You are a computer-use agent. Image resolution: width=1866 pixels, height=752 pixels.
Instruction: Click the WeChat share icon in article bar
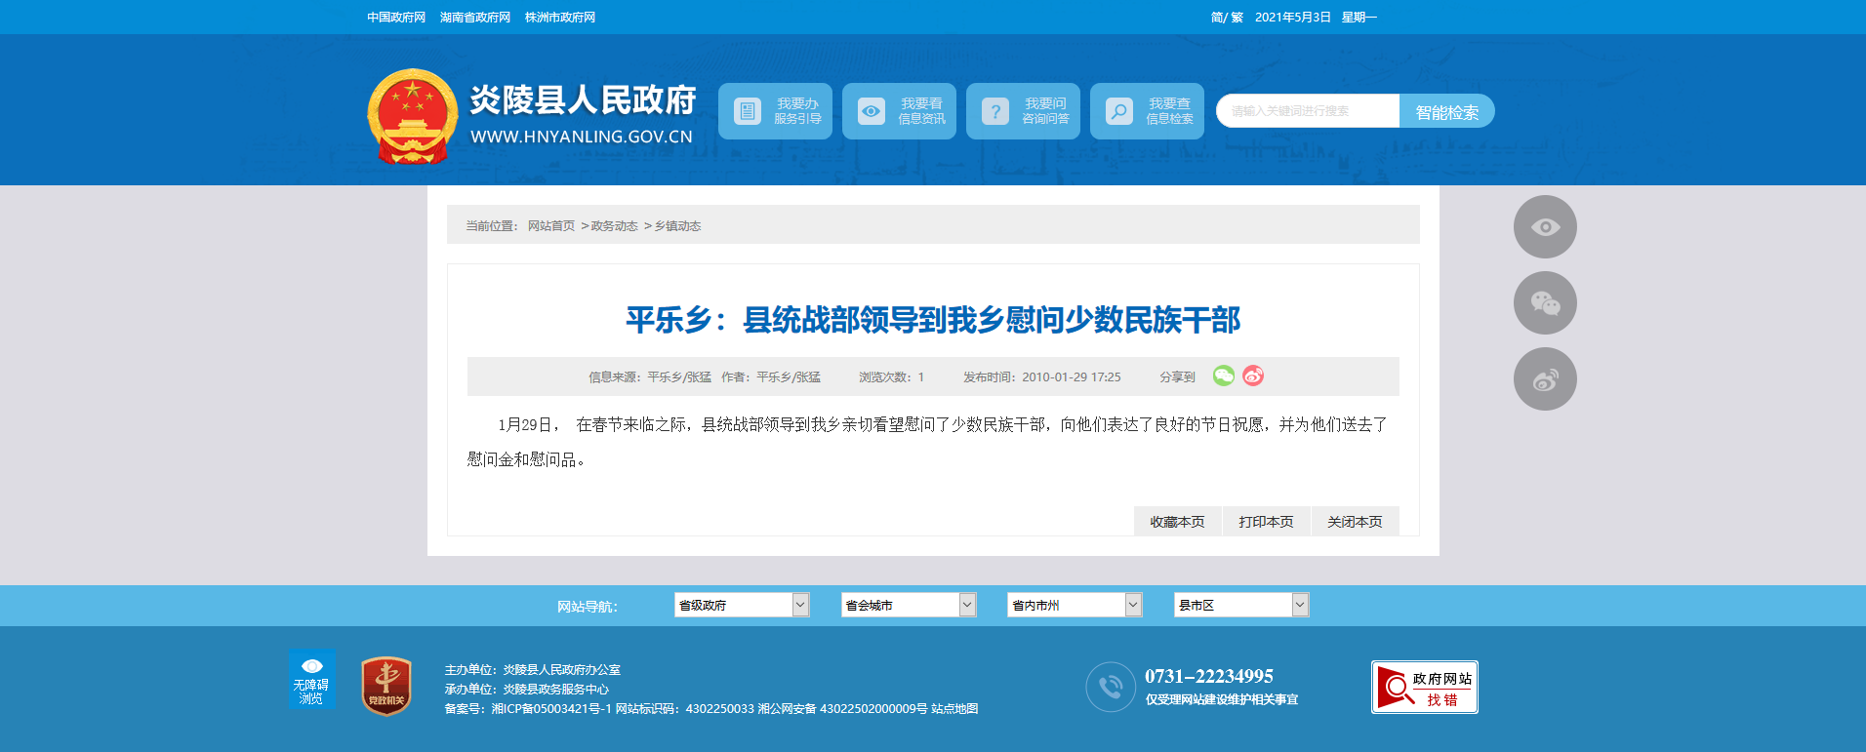point(1223,376)
